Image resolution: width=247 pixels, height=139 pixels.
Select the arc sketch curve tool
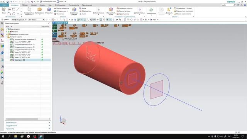[9, 14]
